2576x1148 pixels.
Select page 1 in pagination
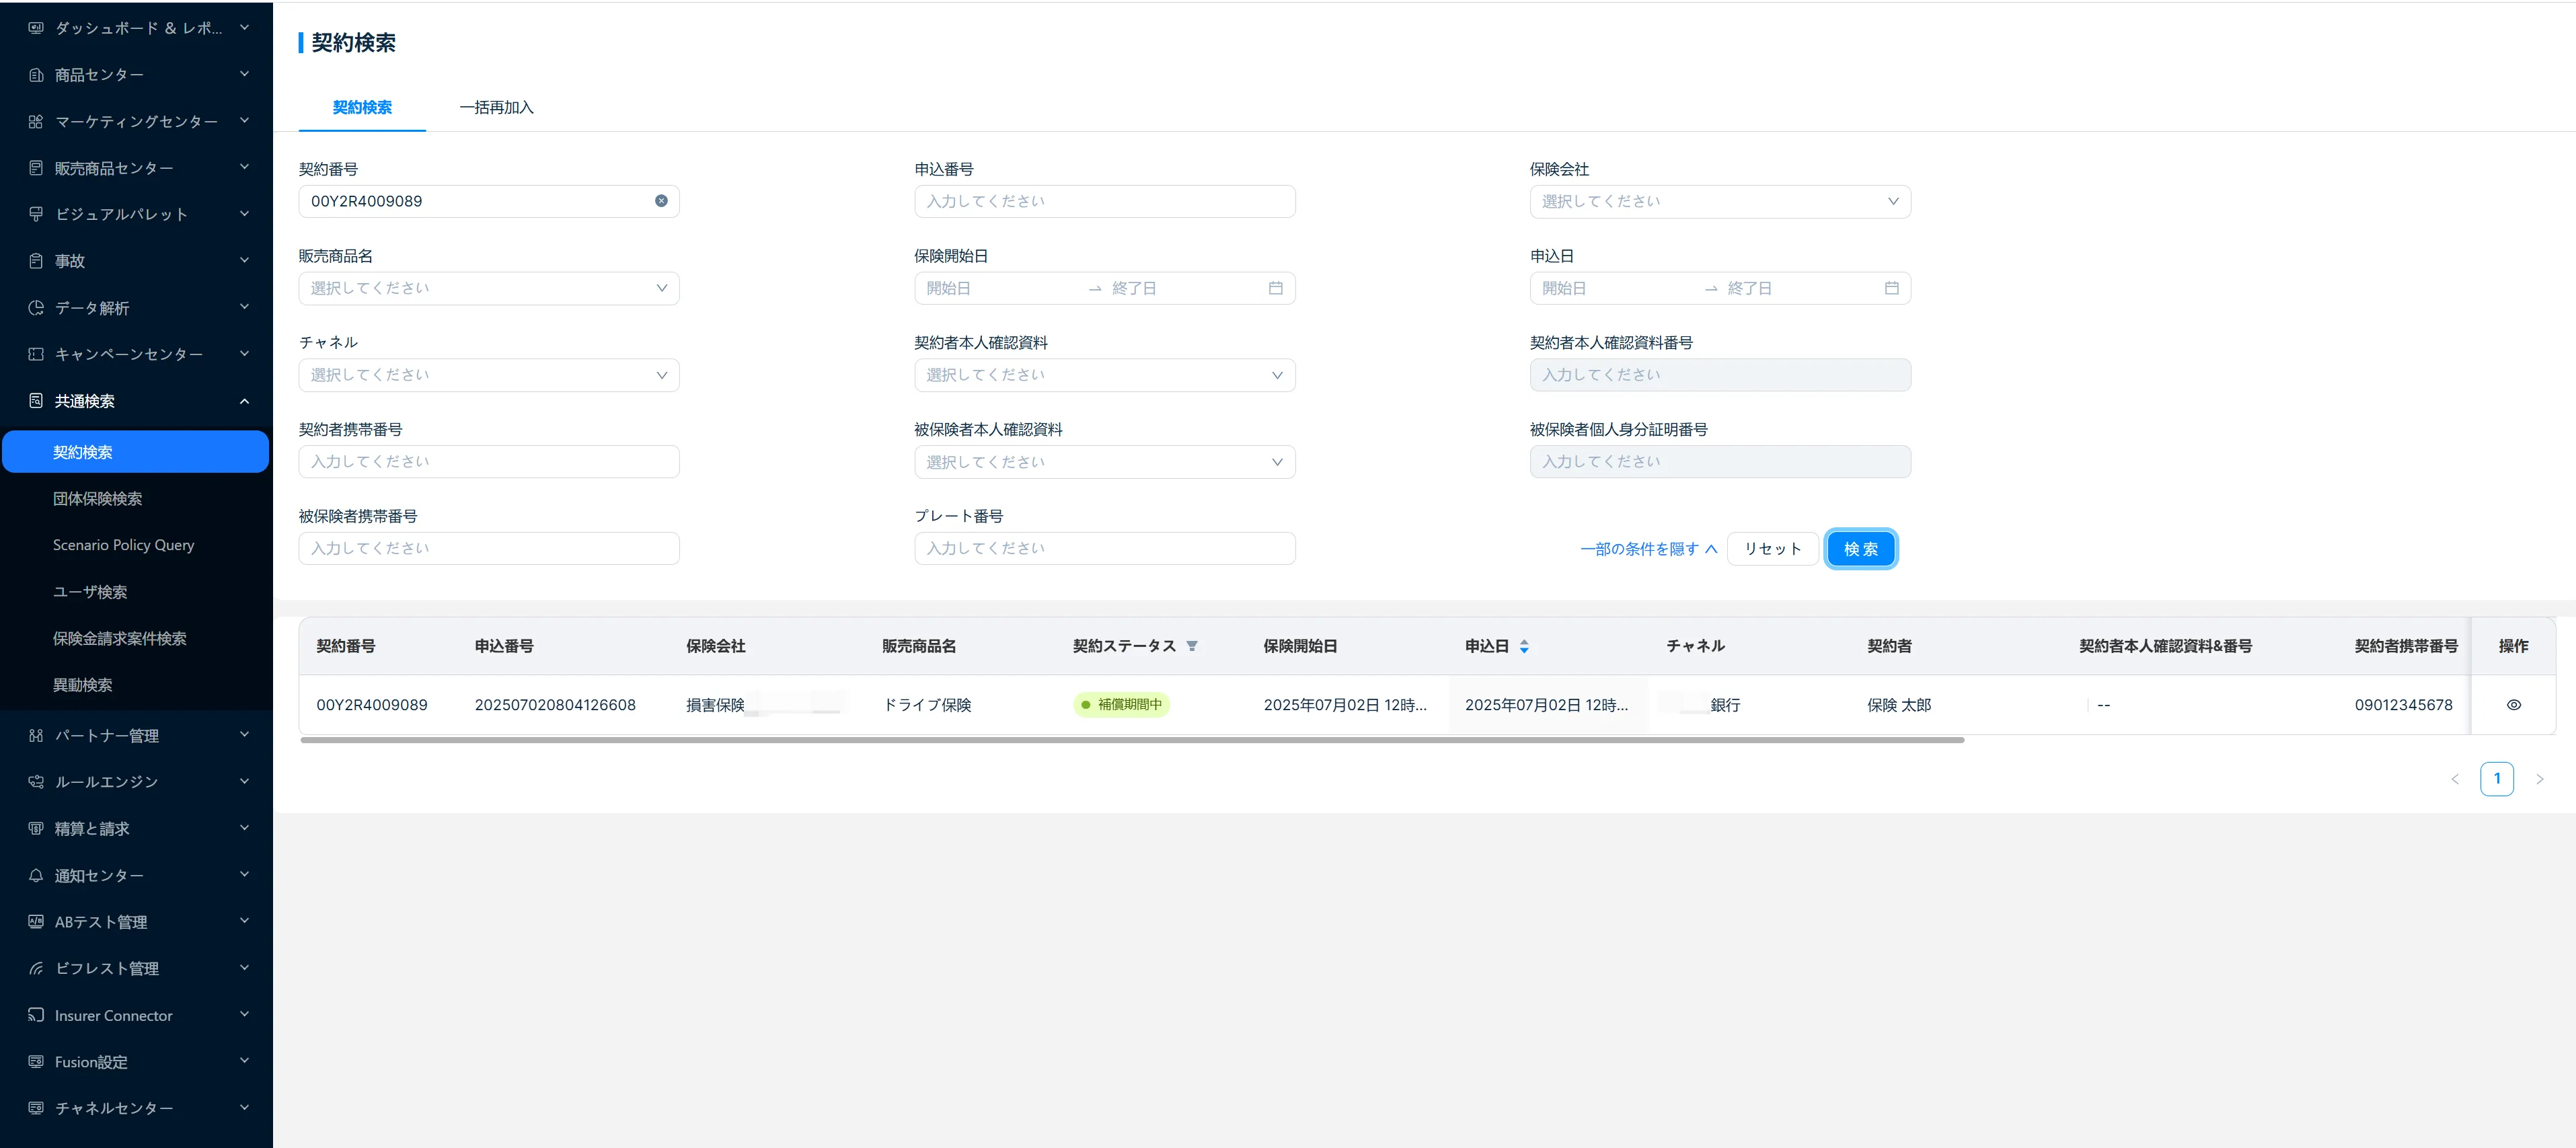click(2497, 779)
